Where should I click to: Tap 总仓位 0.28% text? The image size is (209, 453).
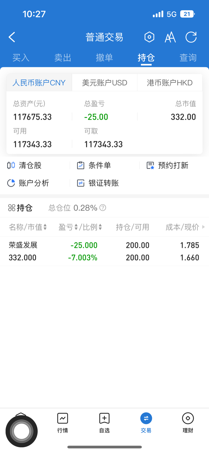pos(73,208)
